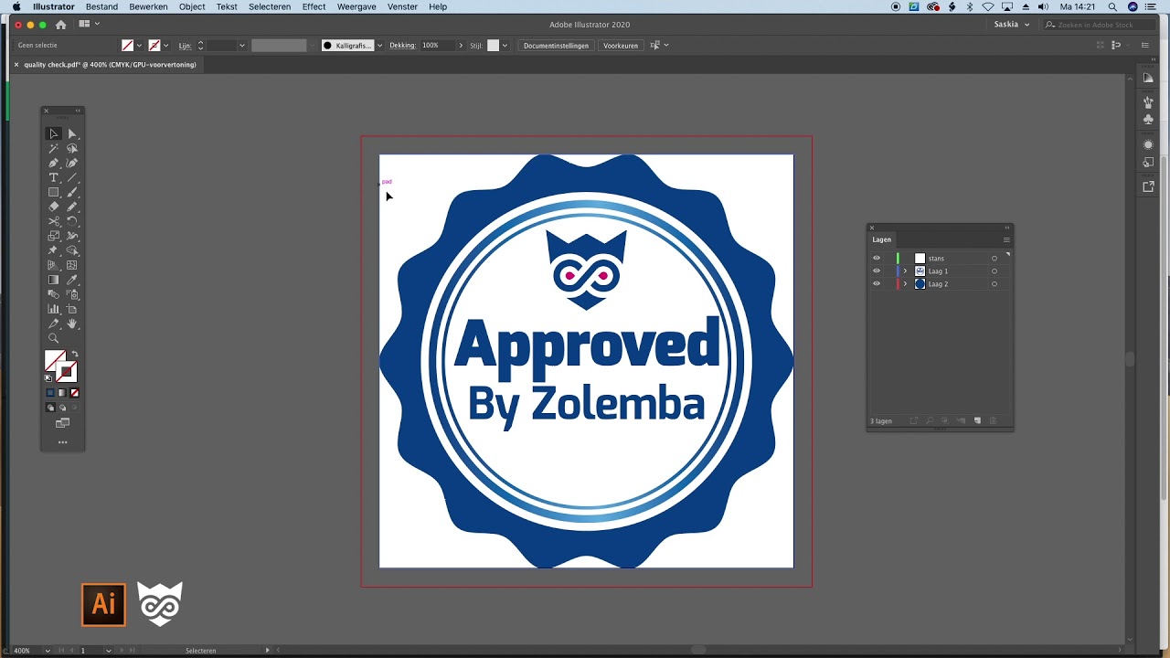
Task: Activate the Rotate tool
Action: click(x=72, y=221)
